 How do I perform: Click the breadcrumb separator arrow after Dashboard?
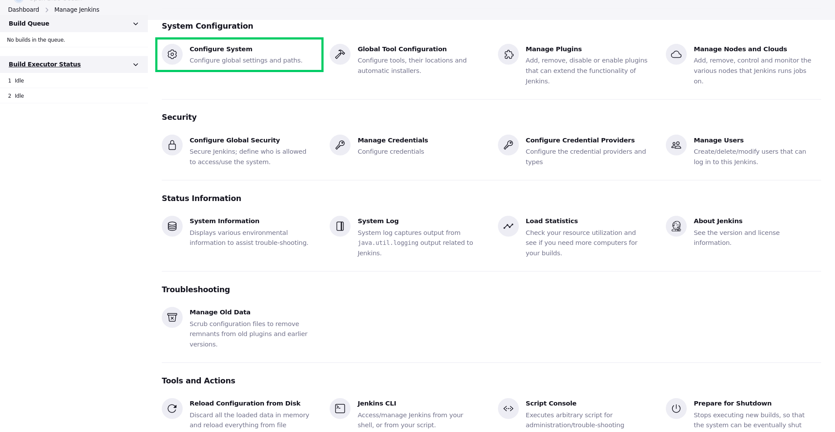[x=47, y=10]
